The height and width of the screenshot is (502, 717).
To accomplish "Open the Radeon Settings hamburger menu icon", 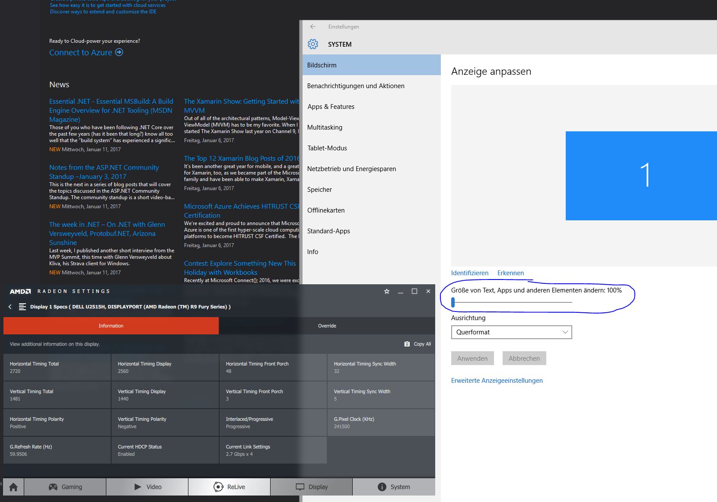I will tap(22, 307).
